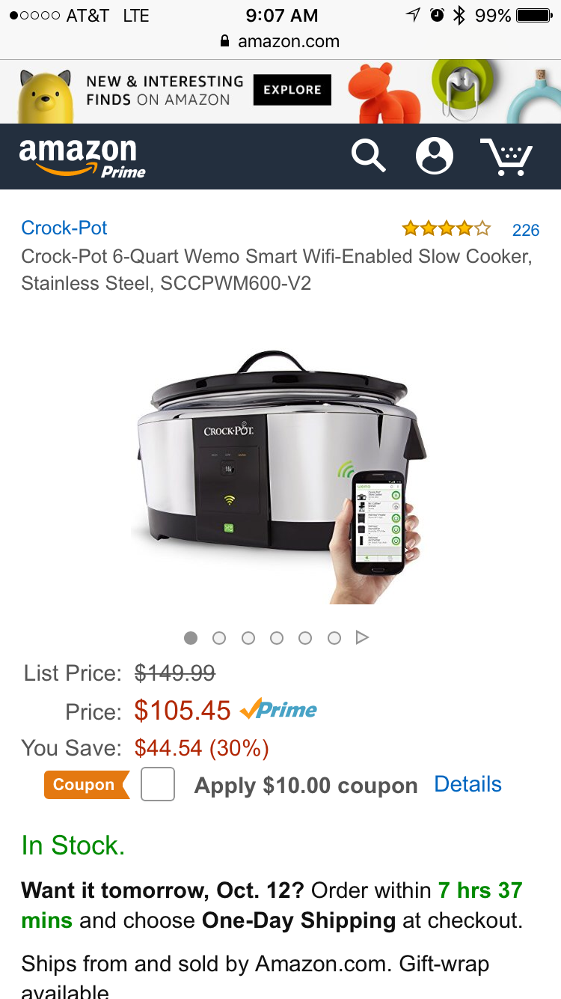561x999 pixels.
Task: Tap the lock icon by amazon.com
Action: 224,42
